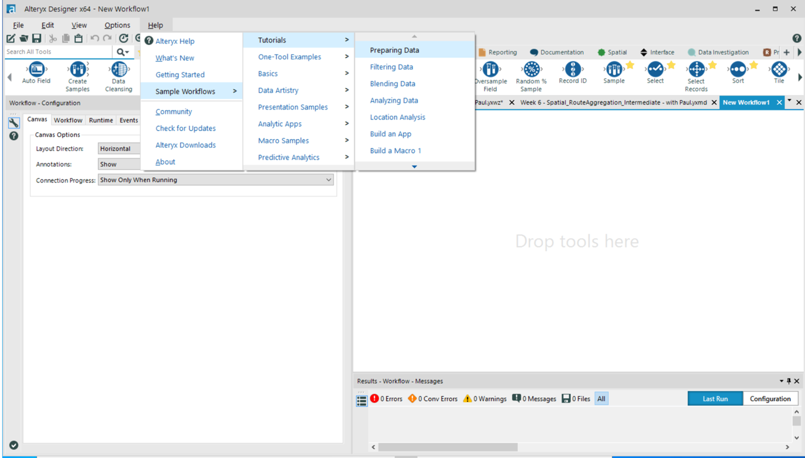Open the Connection Progress dropdown
The height and width of the screenshot is (458, 805).
coord(215,180)
